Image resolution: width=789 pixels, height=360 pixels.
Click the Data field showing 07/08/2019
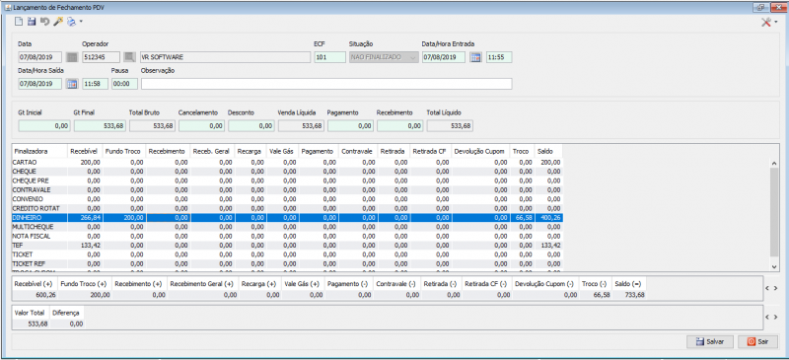40,57
